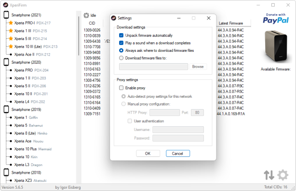Click the Donate with PayPal logo

coord(276,19)
